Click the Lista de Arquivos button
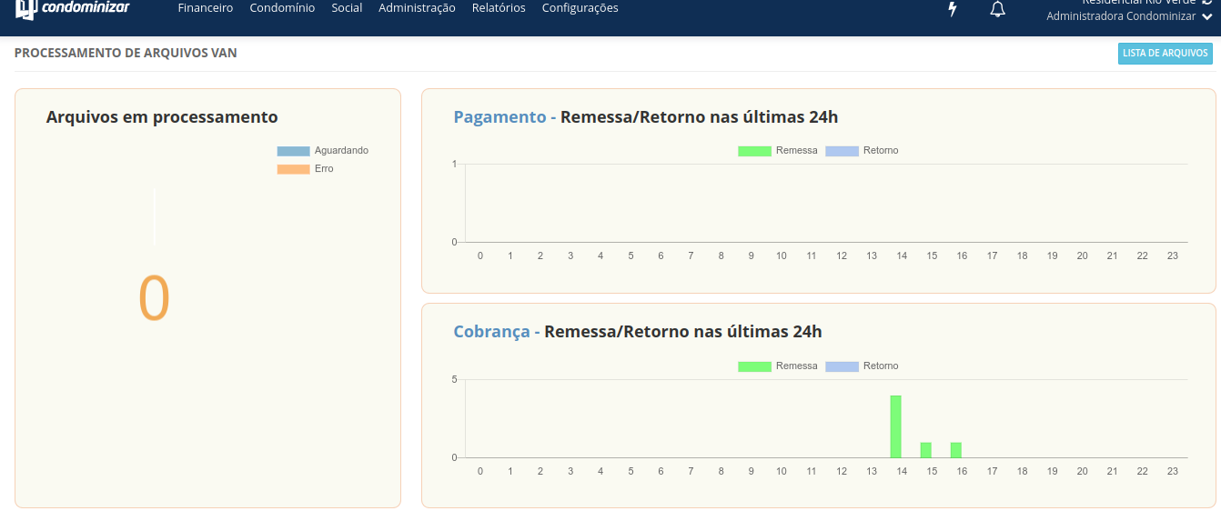This screenshot has width=1221, height=521. (1165, 54)
